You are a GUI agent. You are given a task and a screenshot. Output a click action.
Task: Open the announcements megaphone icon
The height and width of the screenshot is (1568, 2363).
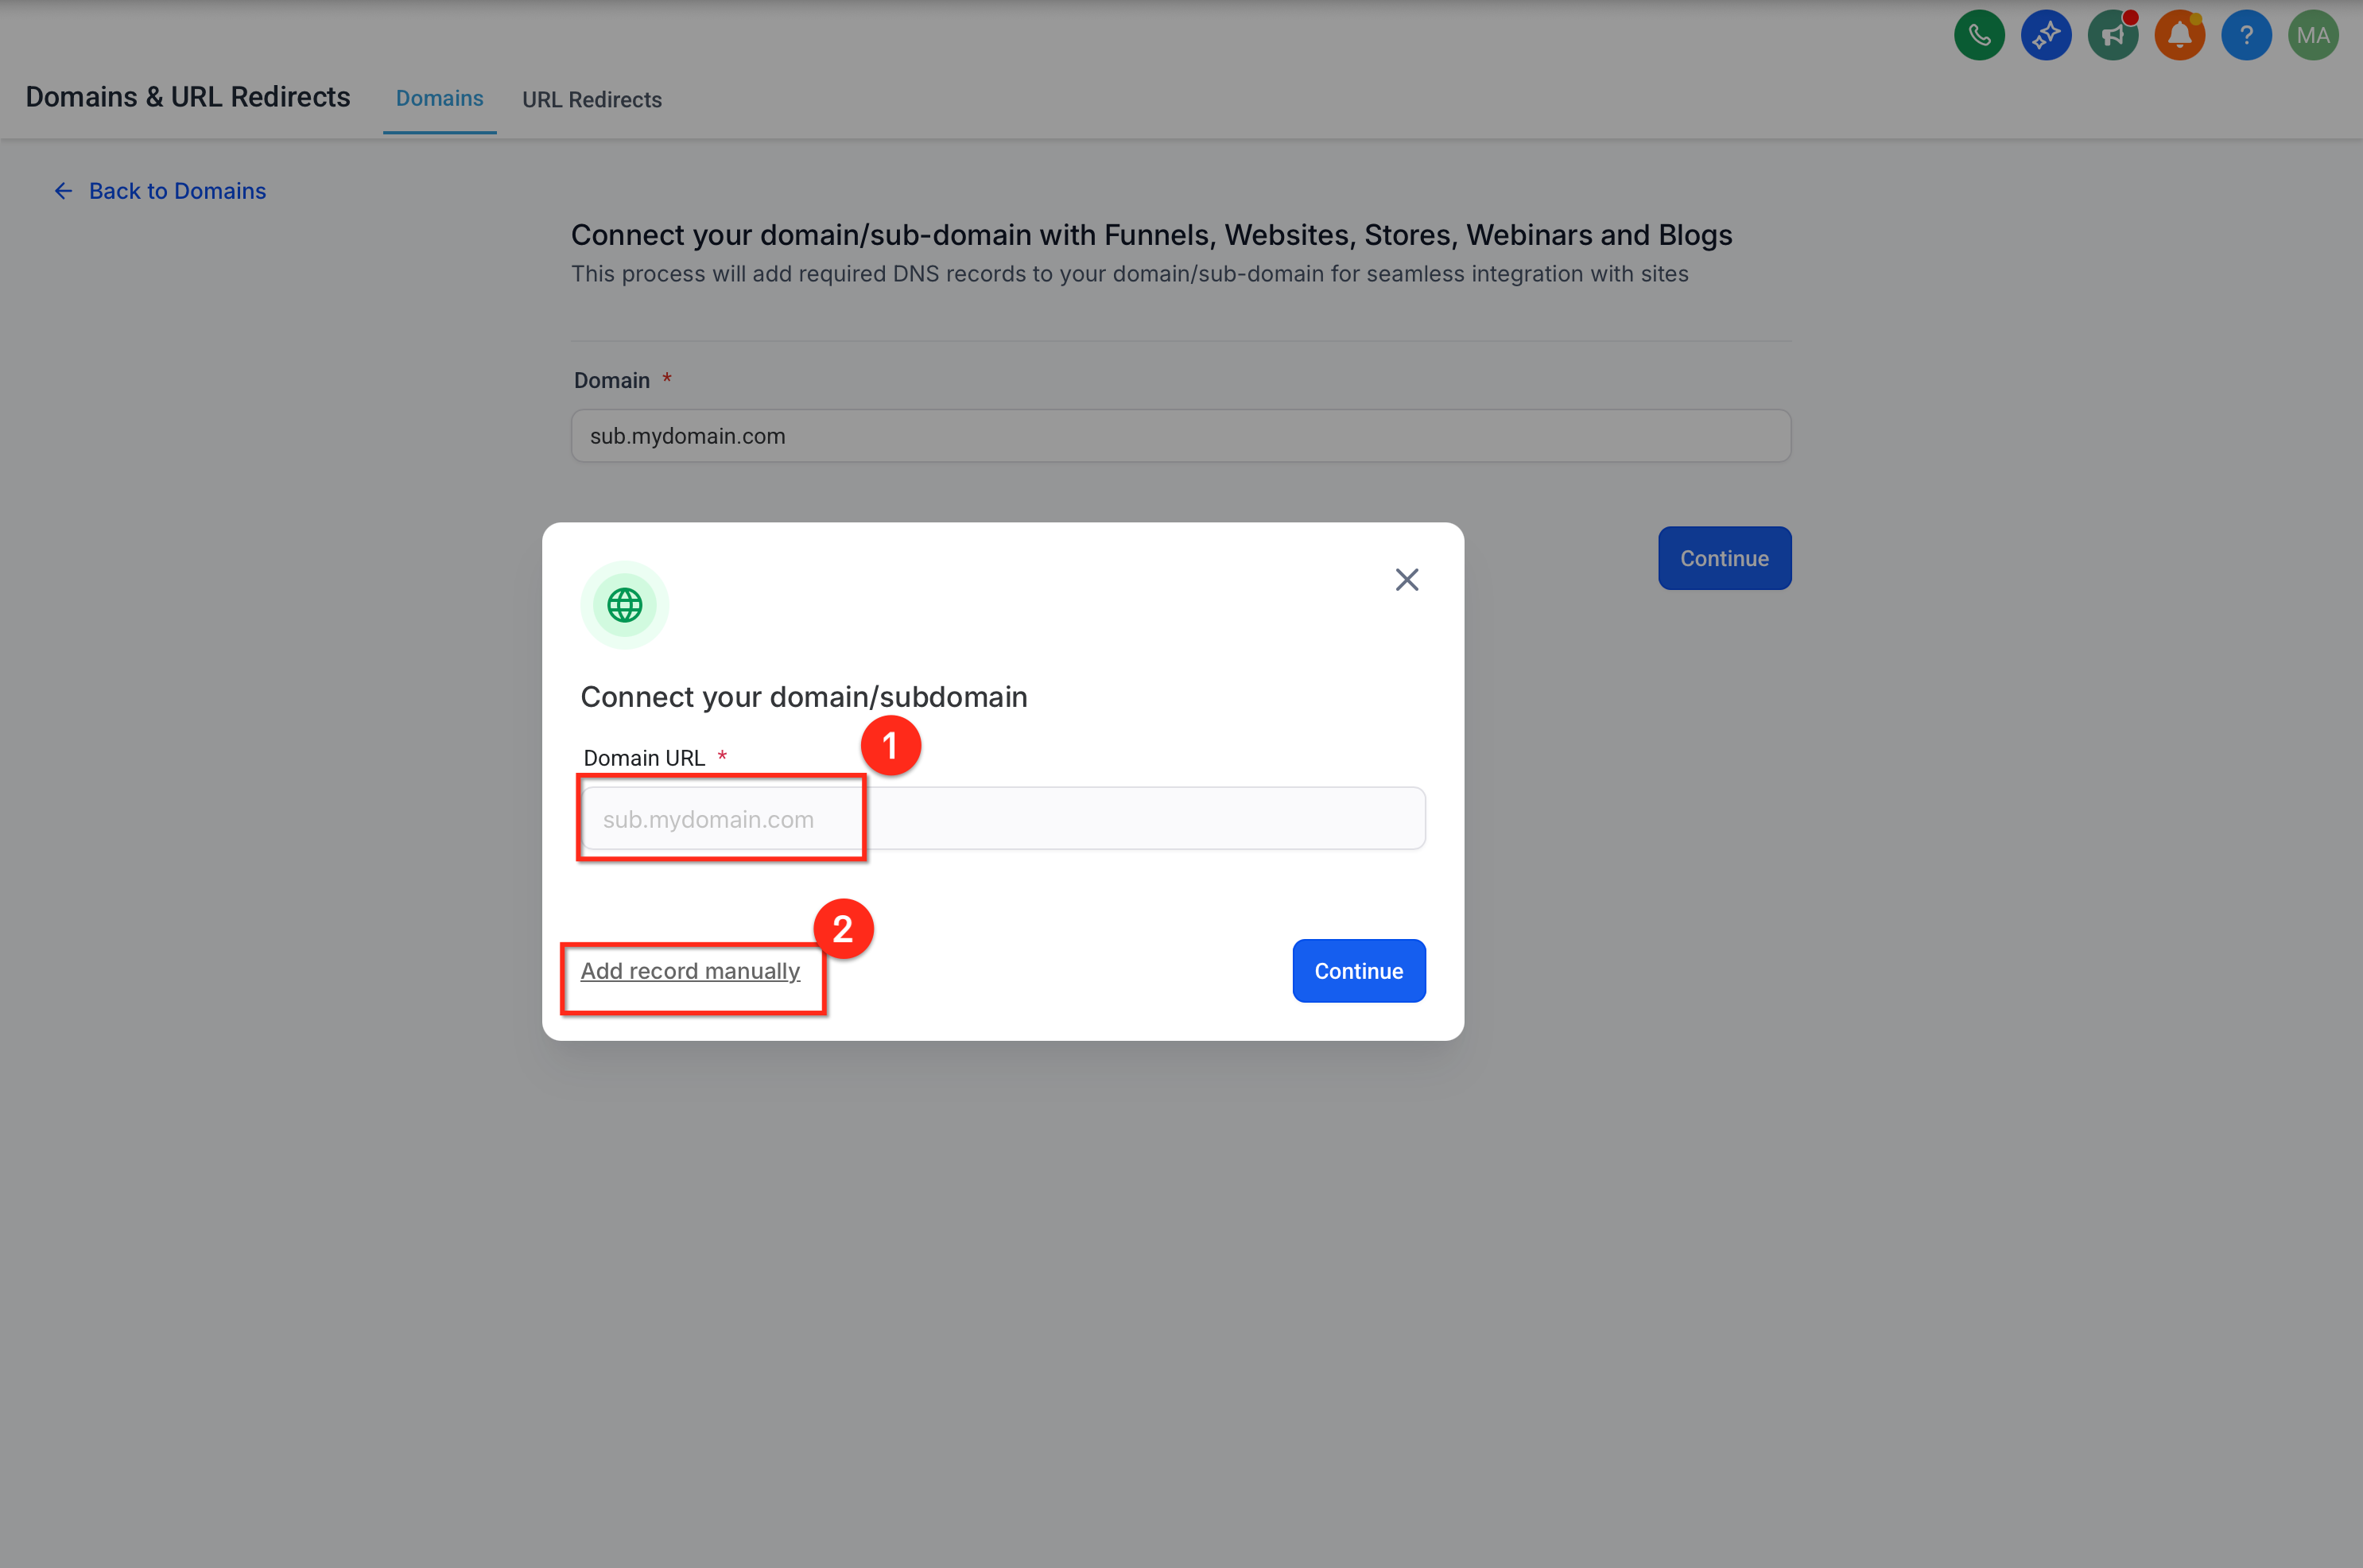tap(2113, 34)
